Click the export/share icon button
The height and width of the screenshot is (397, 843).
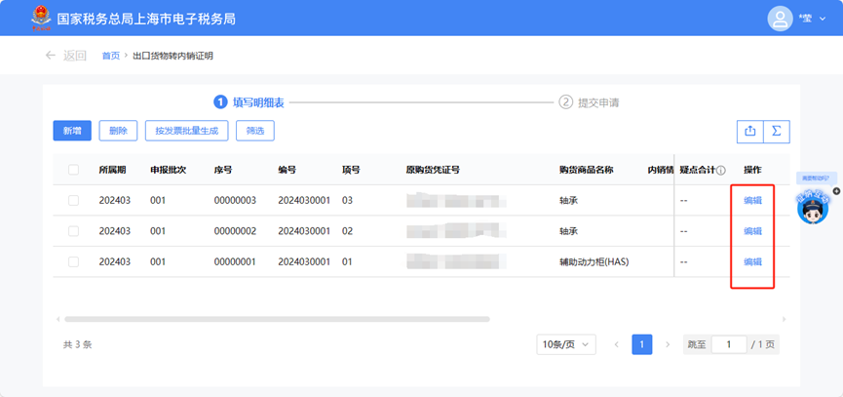click(x=749, y=131)
